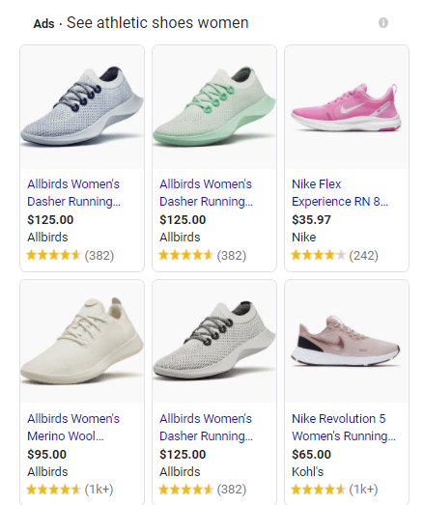Open the gray Allbirds Dasher with dark laces image
Viewport: 424px width, 505px height.
click(214, 342)
